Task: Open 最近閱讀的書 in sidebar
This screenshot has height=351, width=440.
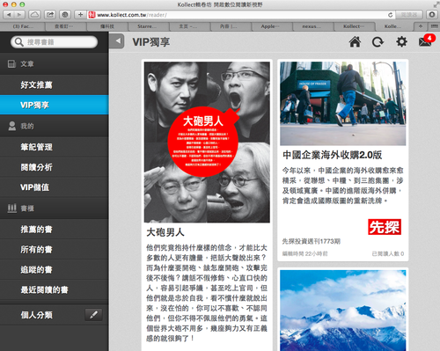Action: (x=55, y=289)
